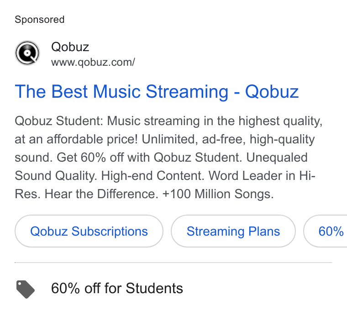The height and width of the screenshot is (316, 347).
Task: Visit the www.qobuz.com/ address
Action: [93, 62]
